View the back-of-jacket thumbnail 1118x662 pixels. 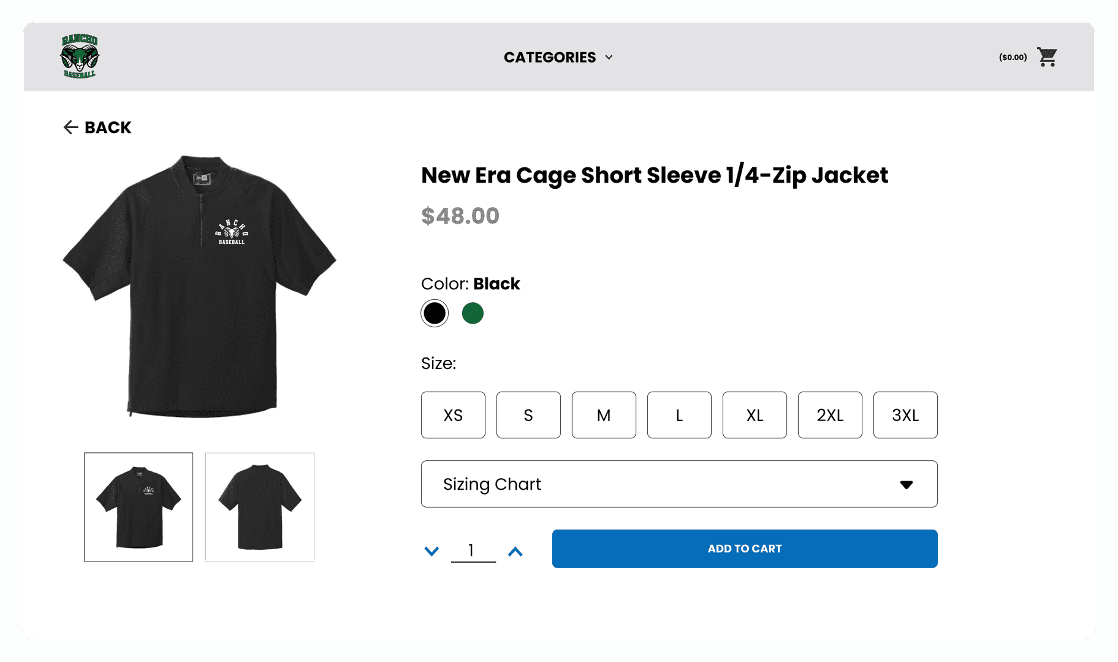259,506
